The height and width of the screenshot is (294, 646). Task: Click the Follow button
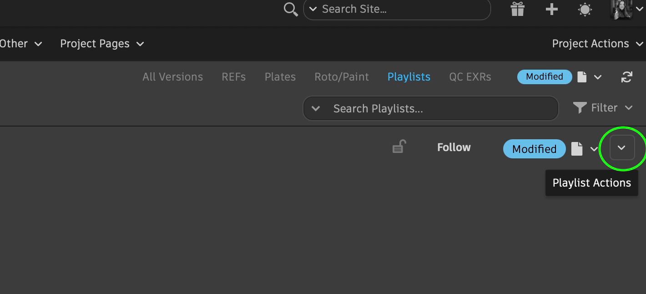point(454,147)
